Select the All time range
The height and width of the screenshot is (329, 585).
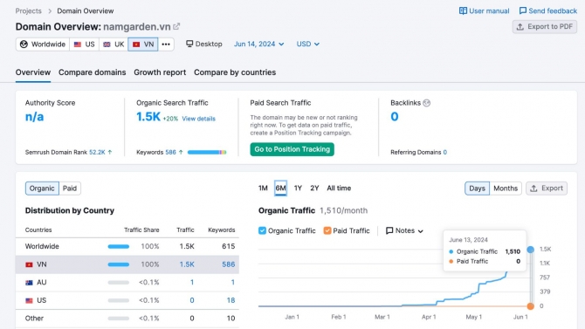click(x=339, y=188)
